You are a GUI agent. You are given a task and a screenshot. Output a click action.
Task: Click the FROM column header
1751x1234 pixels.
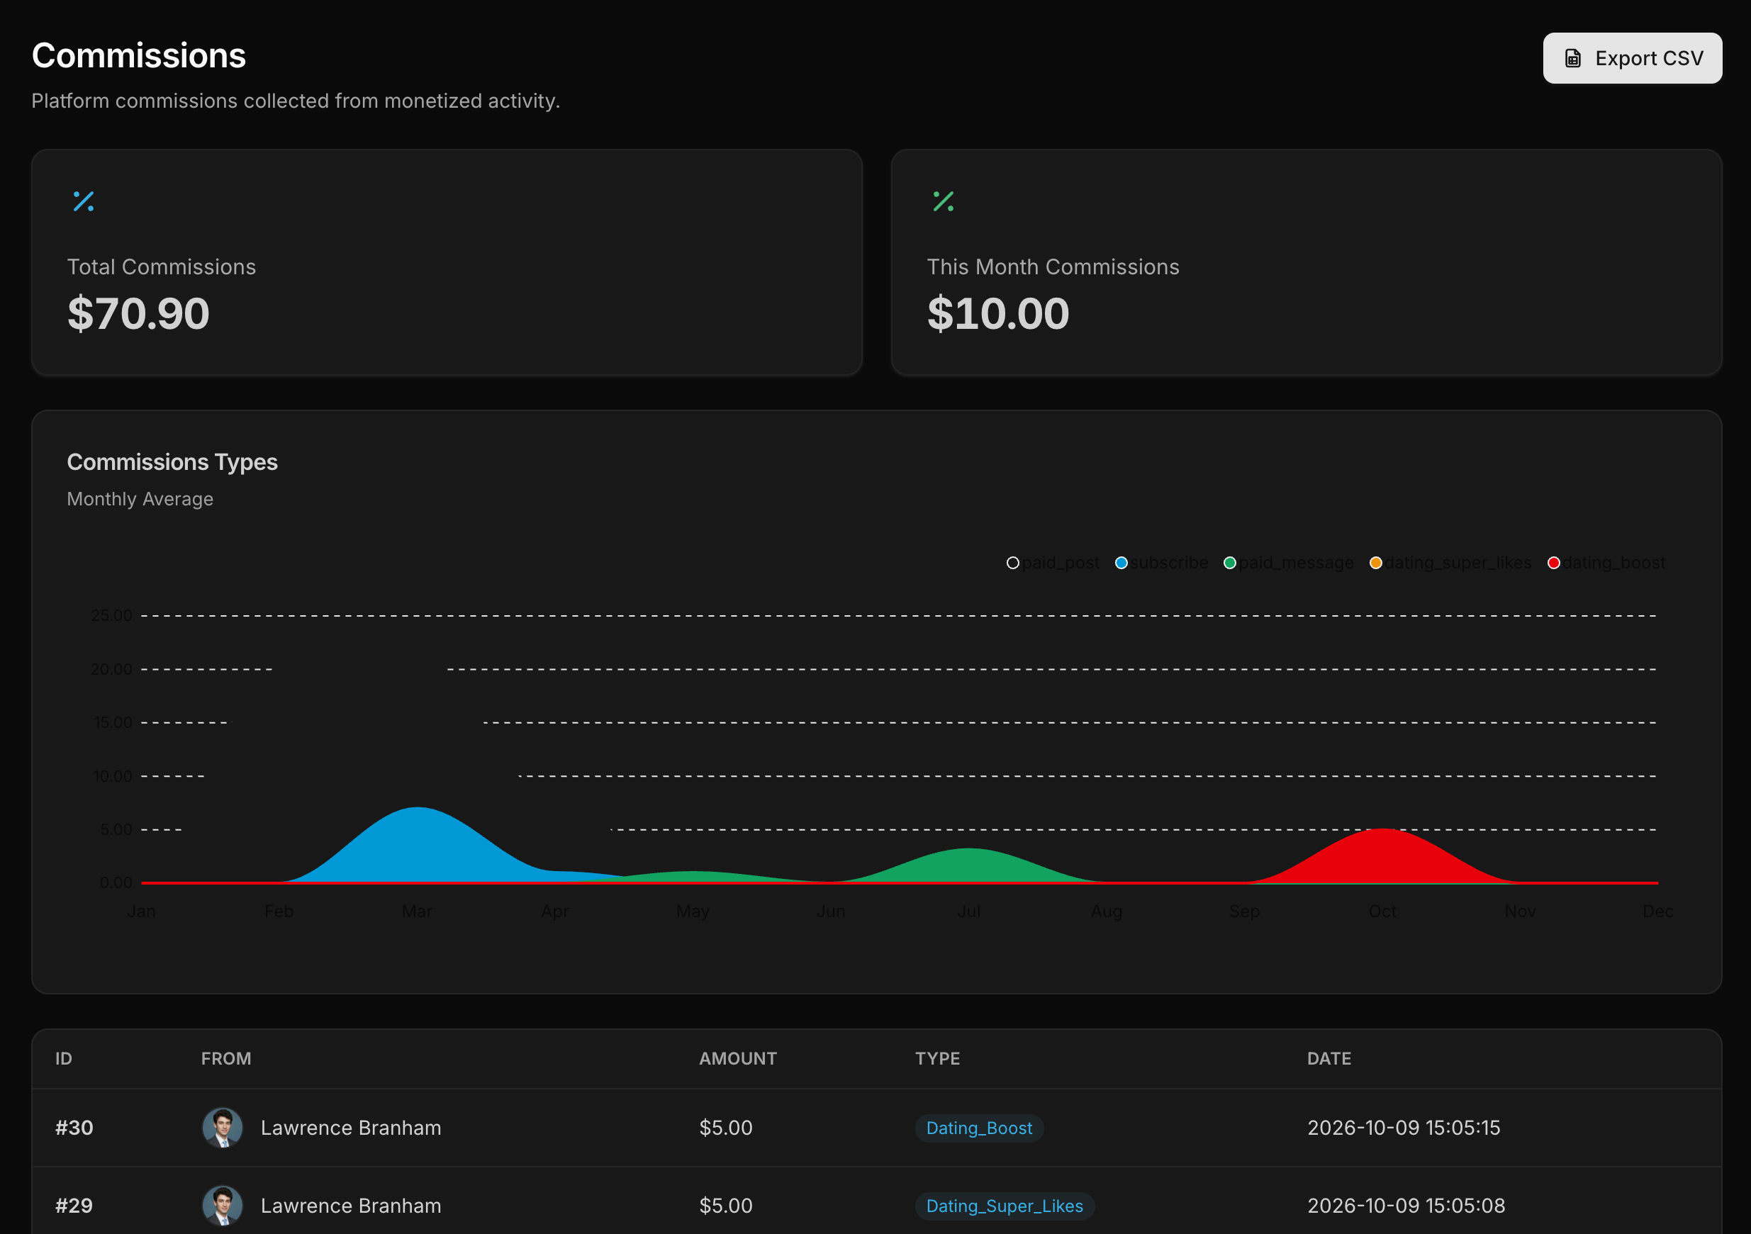point(225,1059)
